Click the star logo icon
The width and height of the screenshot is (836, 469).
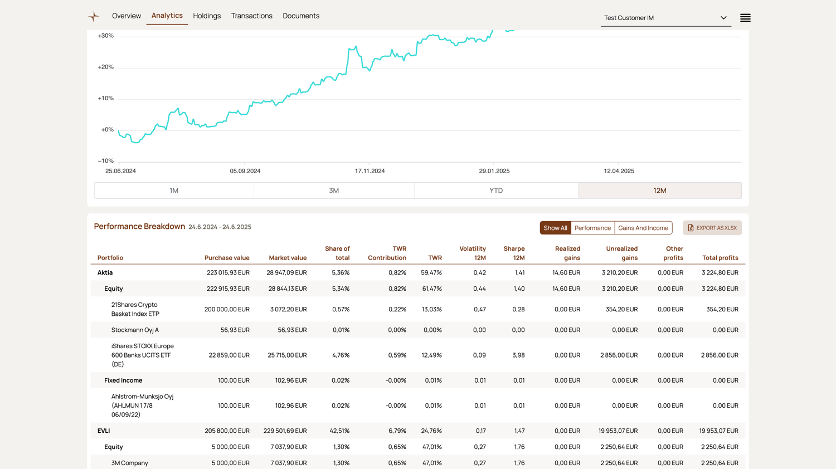click(x=94, y=16)
